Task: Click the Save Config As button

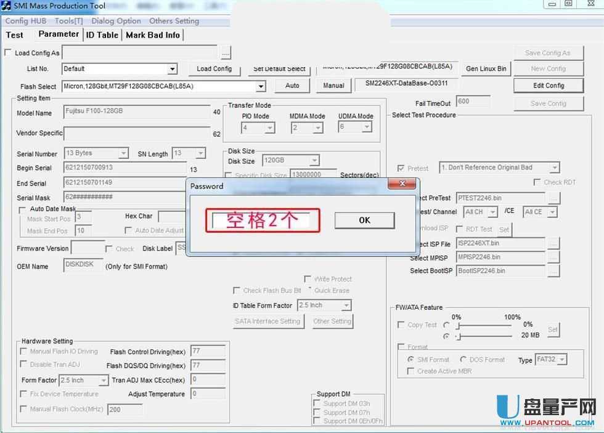Action: (x=549, y=53)
